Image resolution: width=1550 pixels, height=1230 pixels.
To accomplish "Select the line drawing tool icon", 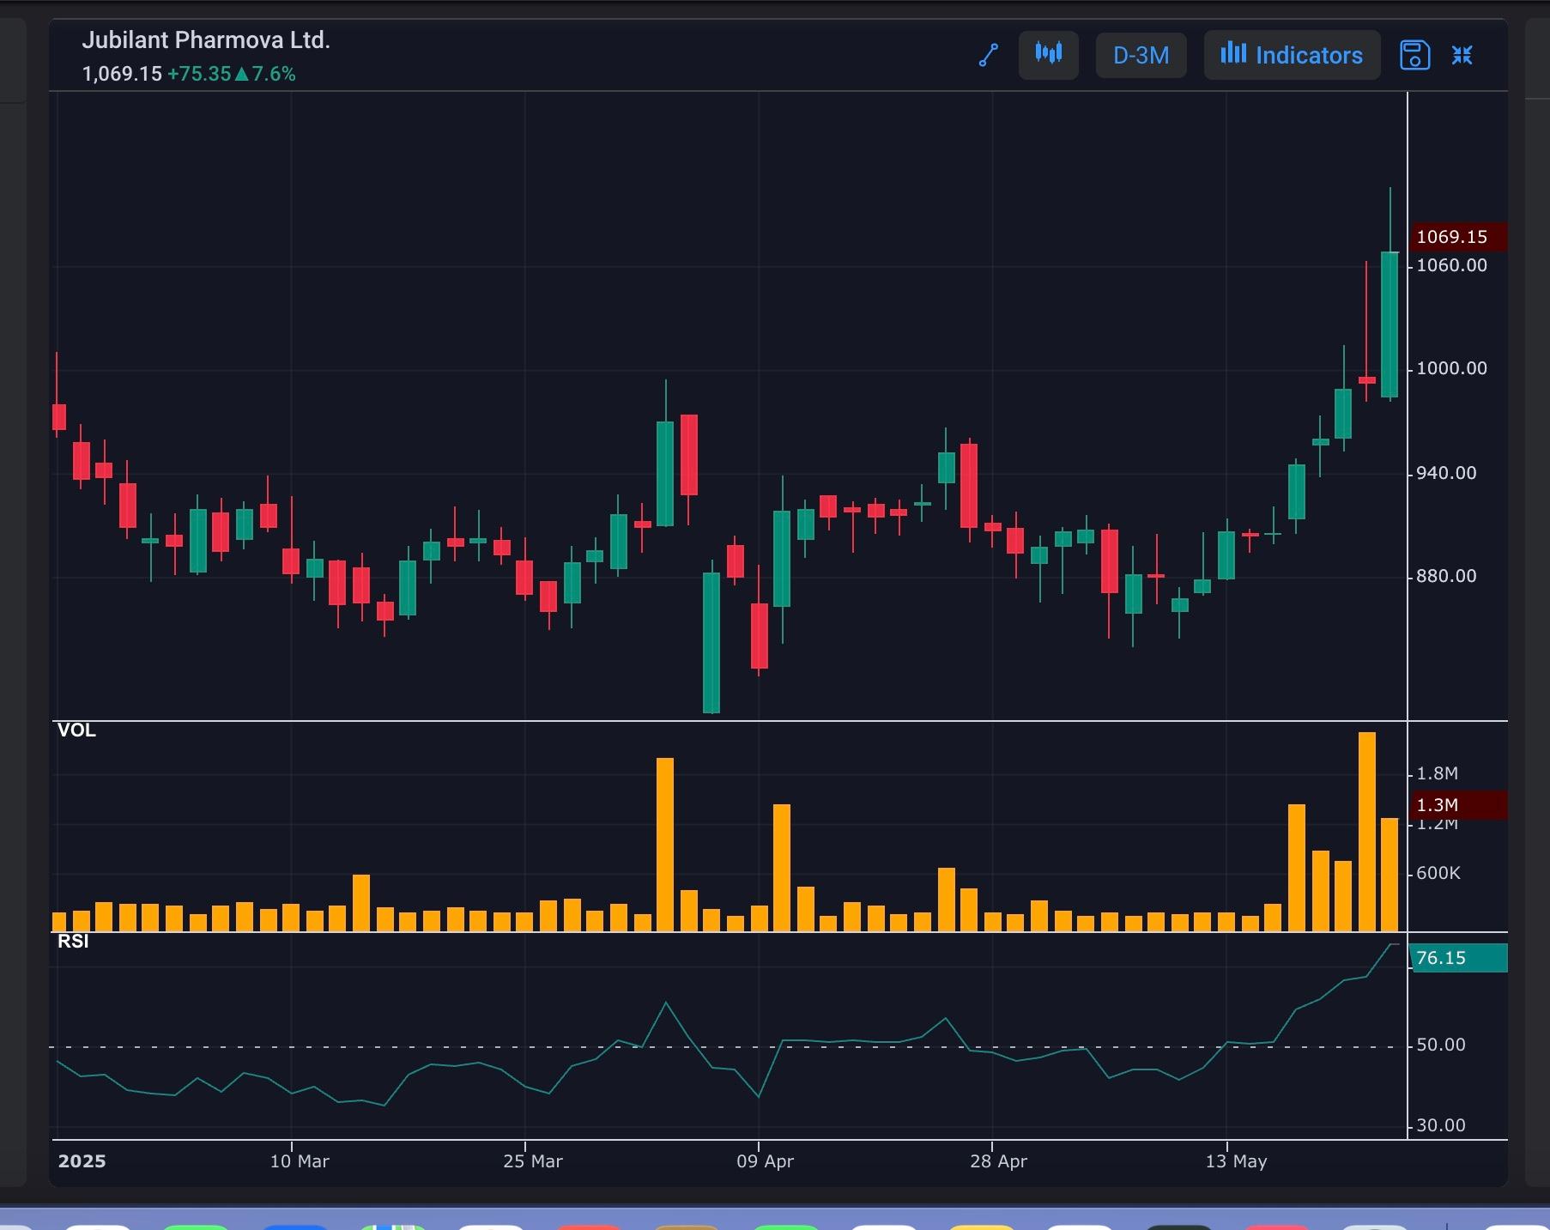I will [x=989, y=55].
